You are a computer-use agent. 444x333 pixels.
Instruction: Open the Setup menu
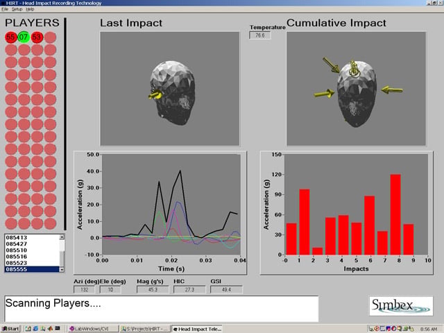coord(17,9)
